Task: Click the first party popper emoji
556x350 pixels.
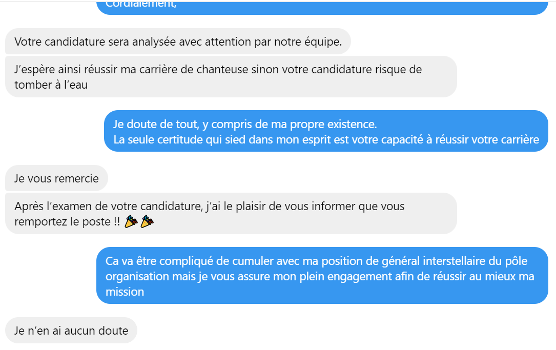Action: tap(131, 222)
